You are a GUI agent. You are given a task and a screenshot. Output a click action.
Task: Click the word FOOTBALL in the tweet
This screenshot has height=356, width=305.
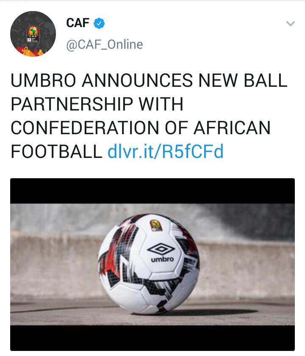point(57,152)
